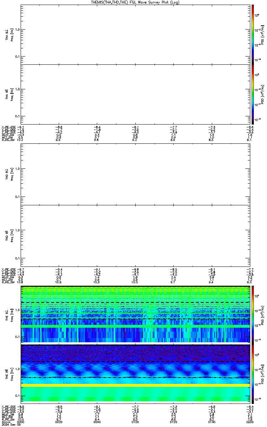Click the 'THA B⊥ freq [Hz]' axis label

tap(9, 34)
